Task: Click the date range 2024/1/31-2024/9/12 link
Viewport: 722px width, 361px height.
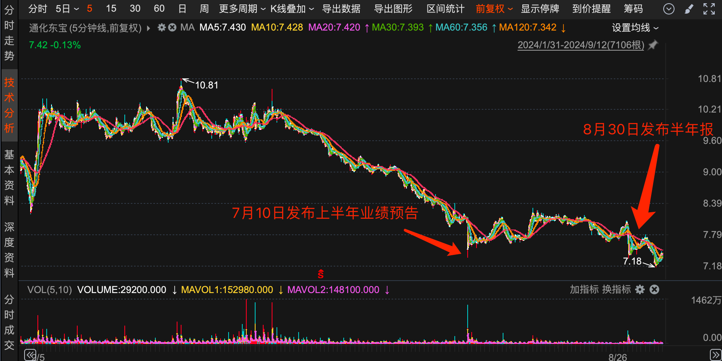Action: 581,45
